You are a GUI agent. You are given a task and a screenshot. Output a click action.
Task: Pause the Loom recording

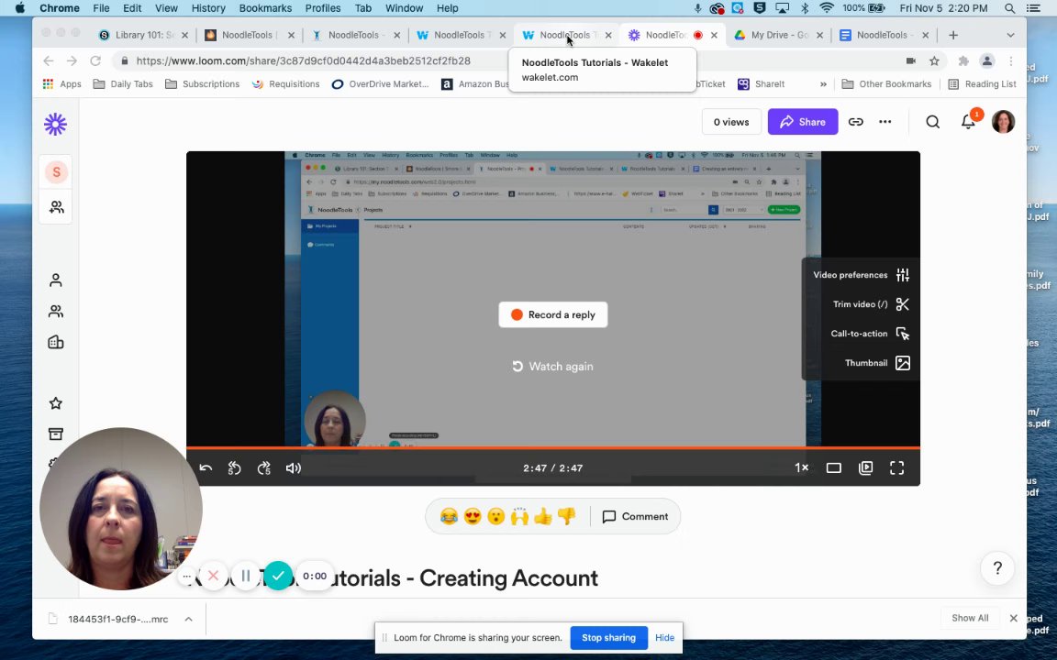coord(245,576)
